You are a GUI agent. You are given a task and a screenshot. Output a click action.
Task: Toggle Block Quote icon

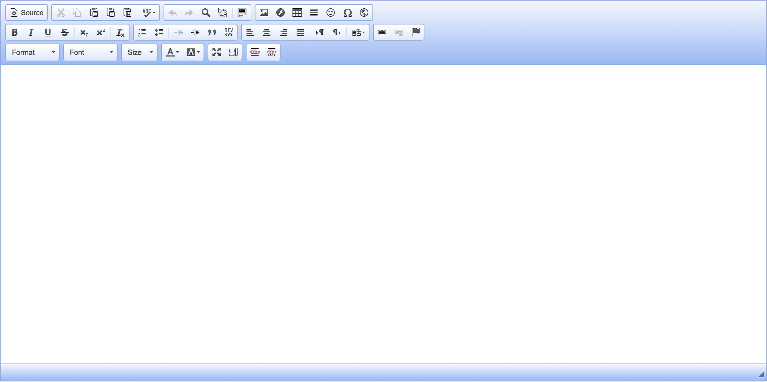(212, 32)
